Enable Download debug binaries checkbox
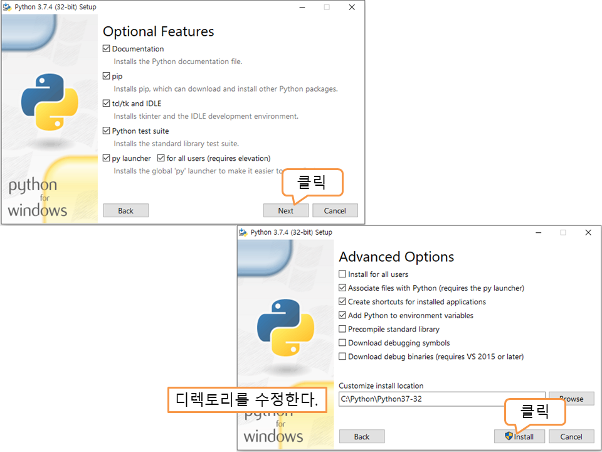This screenshot has height=452, width=602. 342,357
